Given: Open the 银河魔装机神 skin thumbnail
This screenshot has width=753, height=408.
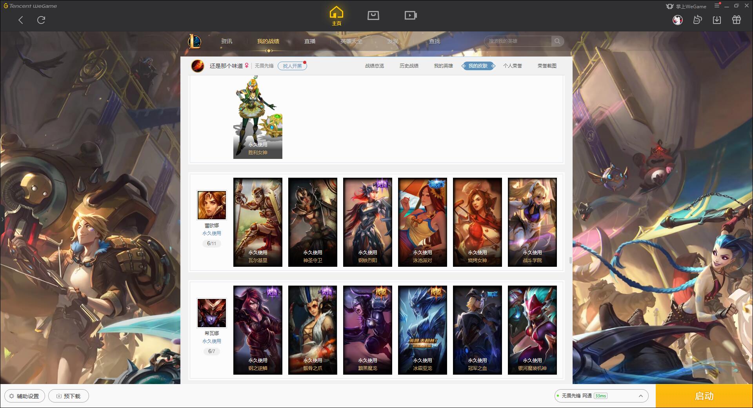Looking at the screenshot, I should pyautogui.click(x=532, y=330).
